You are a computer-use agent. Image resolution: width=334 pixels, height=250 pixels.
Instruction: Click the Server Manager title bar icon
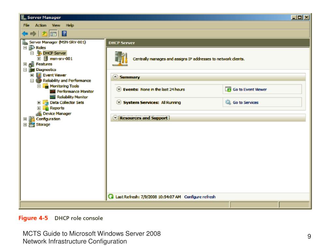coord(23,17)
